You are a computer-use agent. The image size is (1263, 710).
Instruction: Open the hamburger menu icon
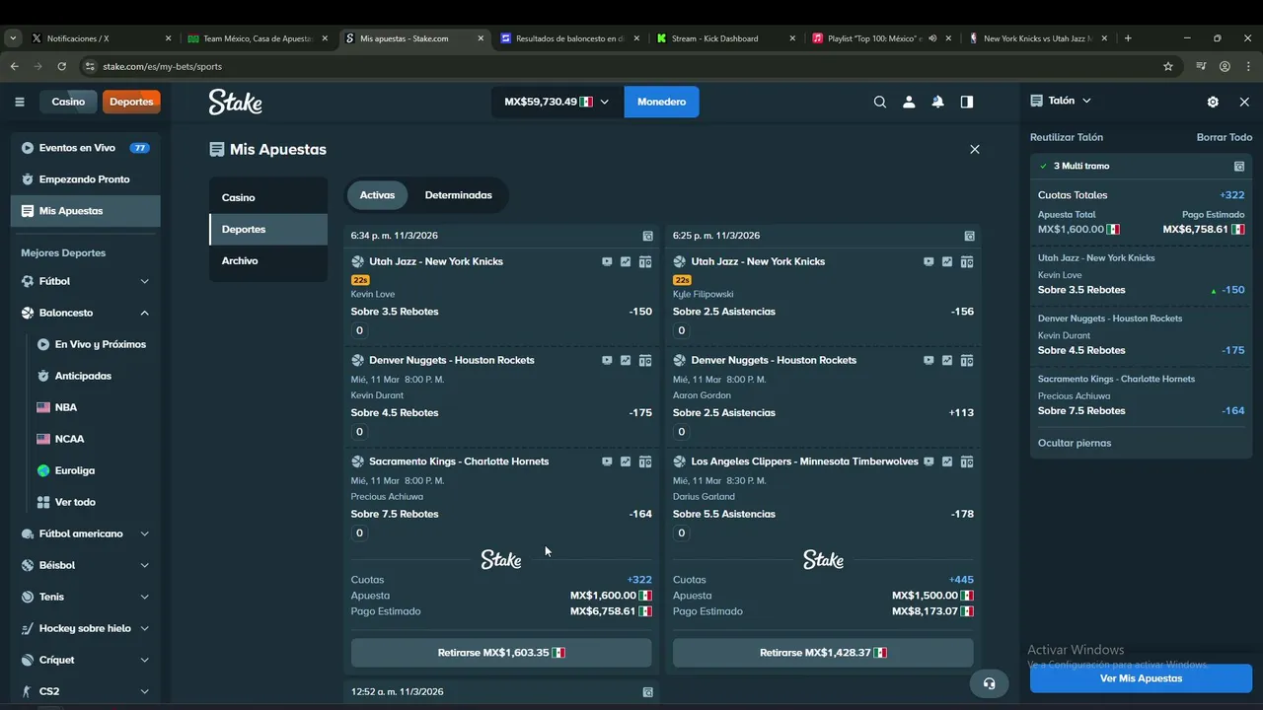click(x=20, y=102)
